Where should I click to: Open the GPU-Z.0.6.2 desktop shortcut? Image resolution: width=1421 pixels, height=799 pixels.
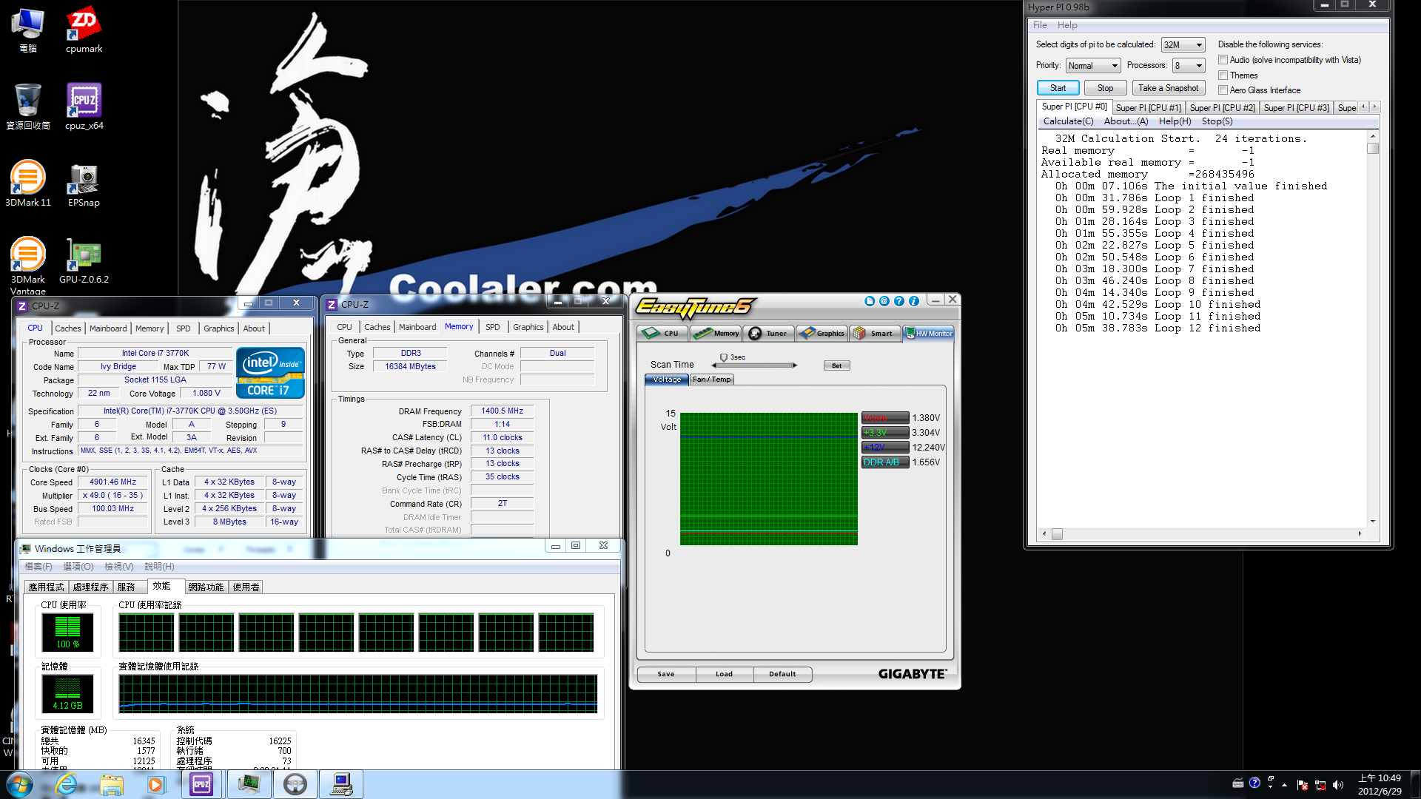(84, 261)
